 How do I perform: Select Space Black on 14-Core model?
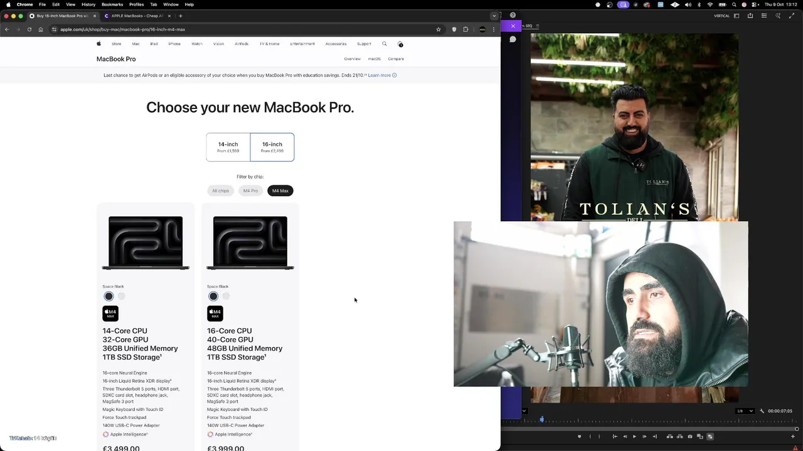pos(109,296)
